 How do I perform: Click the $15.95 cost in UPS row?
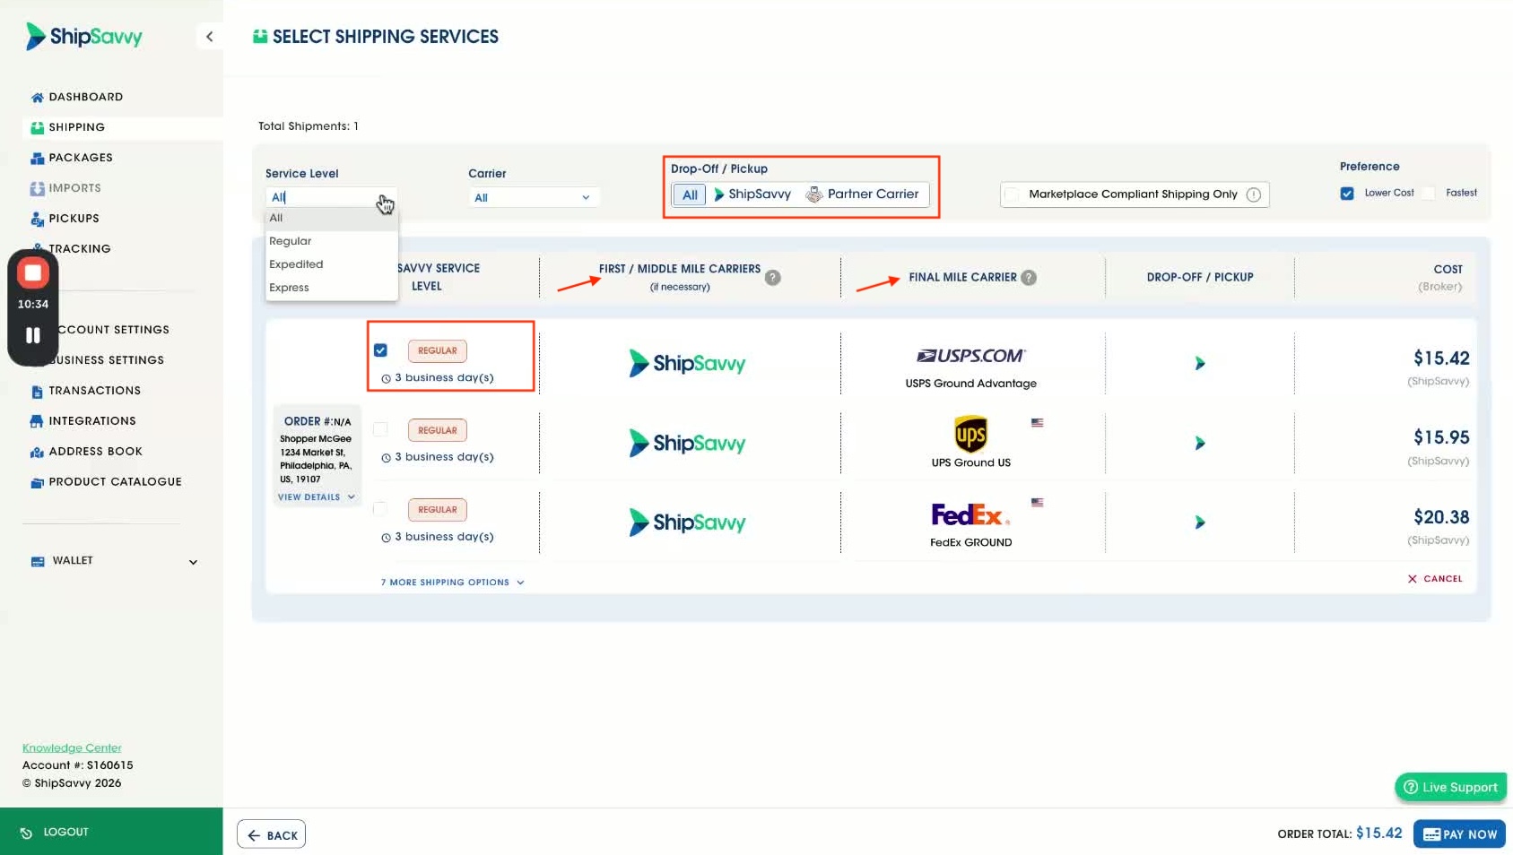click(x=1441, y=437)
